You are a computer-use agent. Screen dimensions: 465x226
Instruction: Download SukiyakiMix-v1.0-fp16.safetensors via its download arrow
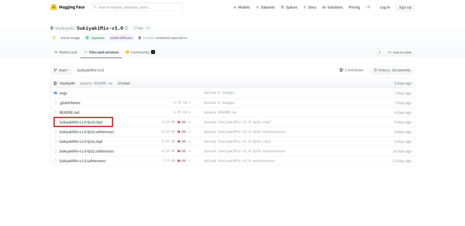coord(190,132)
